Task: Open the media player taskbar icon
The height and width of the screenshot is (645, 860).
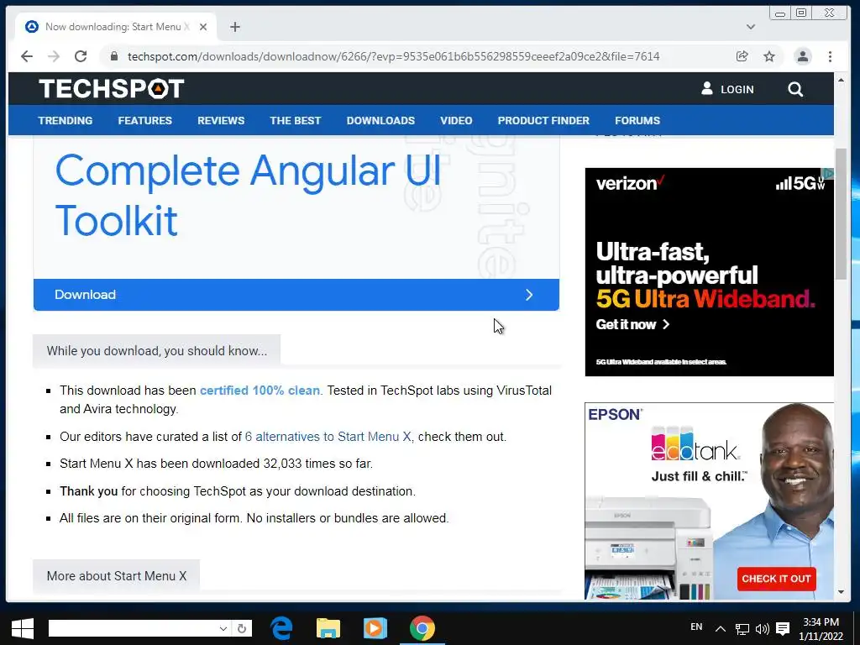Action: (x=375, y=628)
